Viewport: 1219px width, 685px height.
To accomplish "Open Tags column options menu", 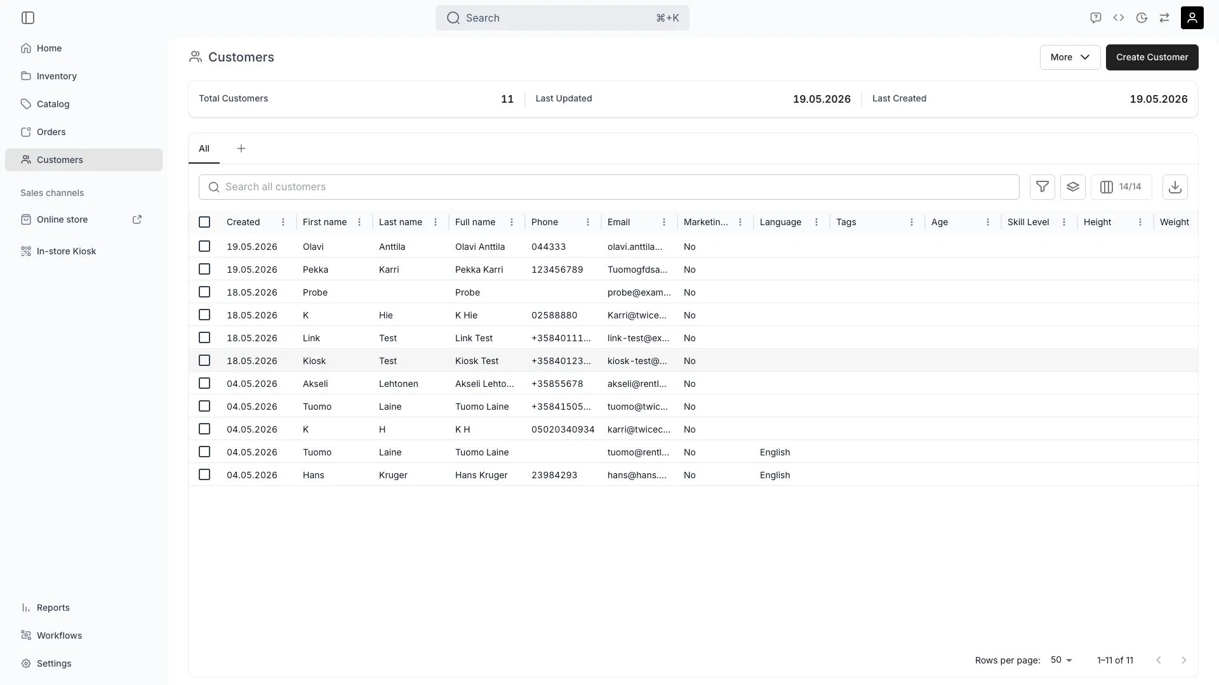I will click(x=912, y=222).
